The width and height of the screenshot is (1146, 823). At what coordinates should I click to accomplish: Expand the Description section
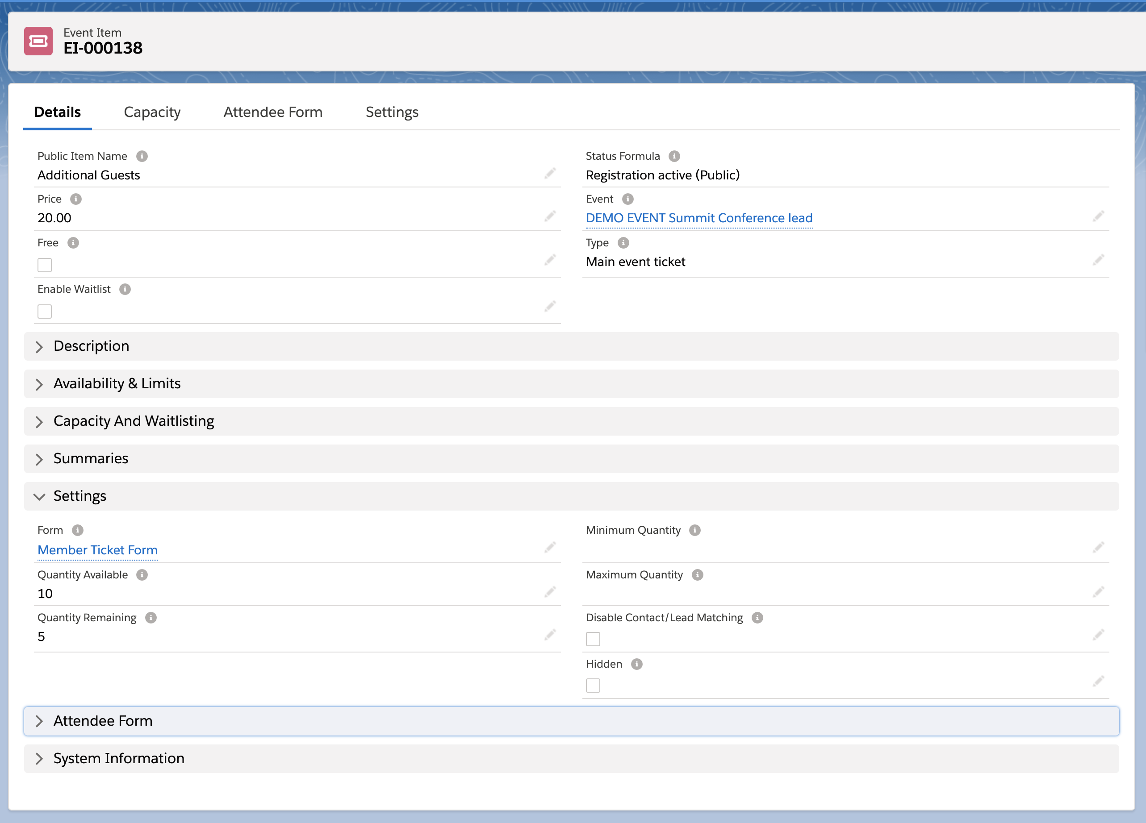[91, 346]
